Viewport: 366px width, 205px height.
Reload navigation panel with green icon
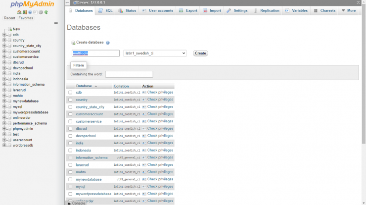click(x=46, y=12)
